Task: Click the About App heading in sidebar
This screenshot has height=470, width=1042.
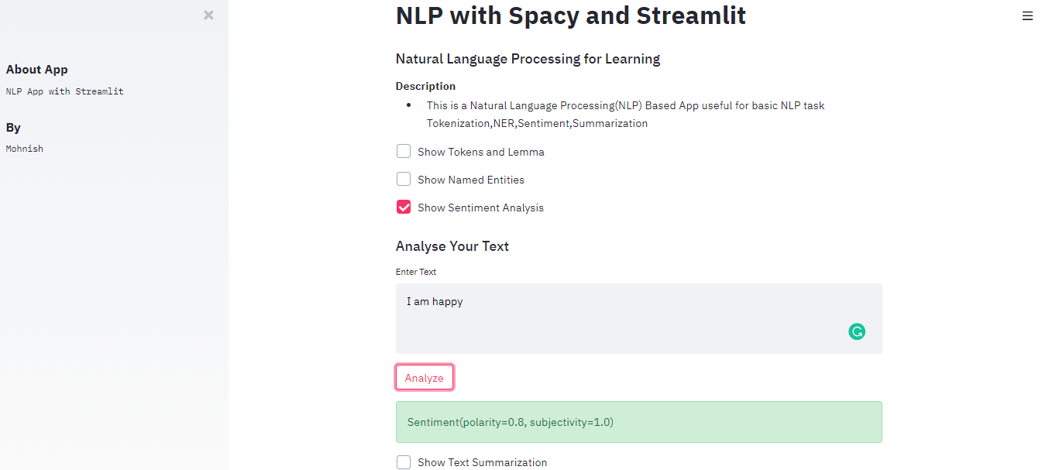Action: [36, 69]
